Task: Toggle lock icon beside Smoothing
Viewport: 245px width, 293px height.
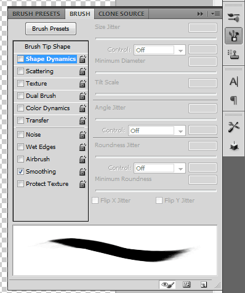Action: pos(82,172)
